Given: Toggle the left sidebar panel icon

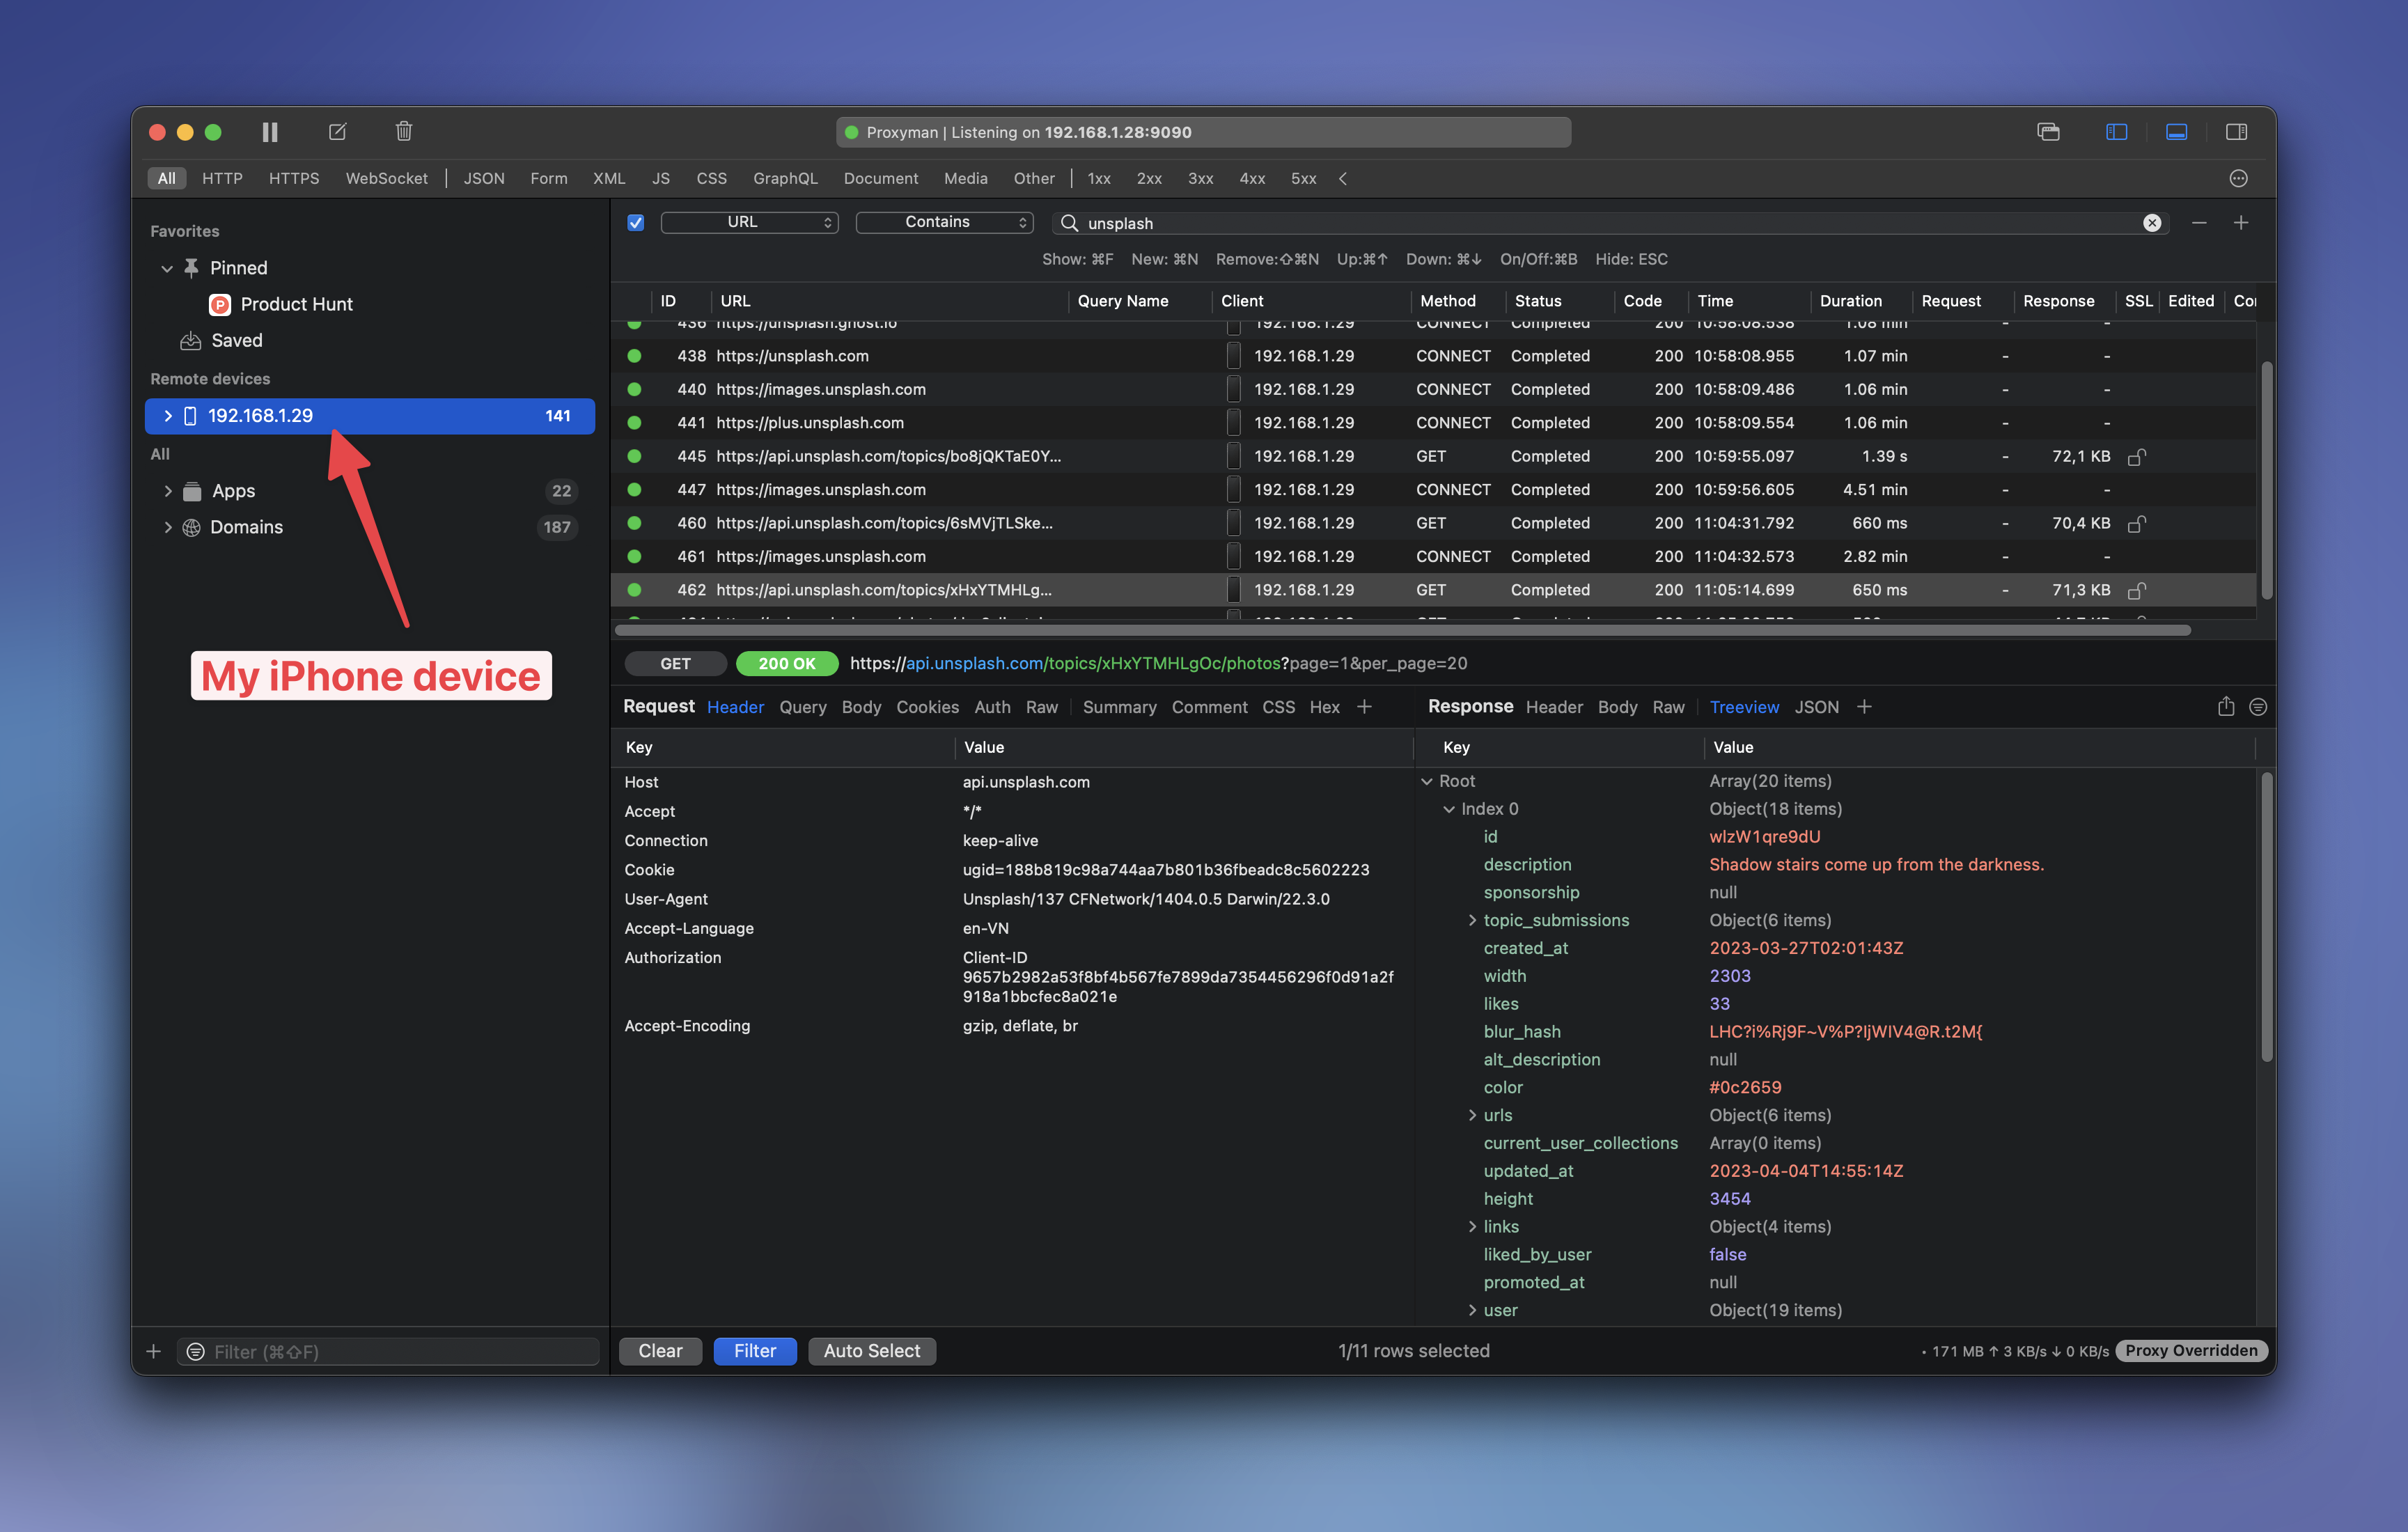Looking at the screenshot, I should click(2116, 132).
